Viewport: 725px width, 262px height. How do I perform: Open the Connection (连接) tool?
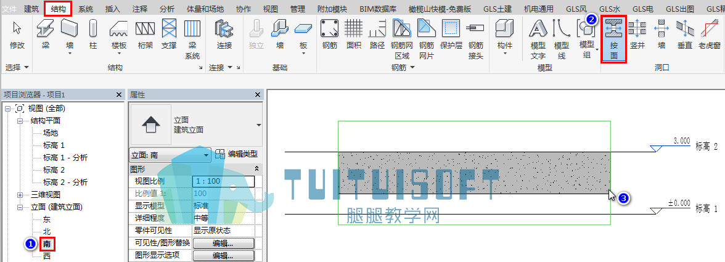coord(224,35)
